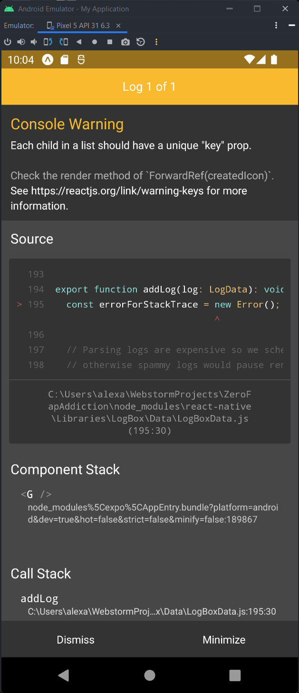Click the yellow Log 1 of 1 banner
This screenshot has height=693, width=299.
[149, 87]
